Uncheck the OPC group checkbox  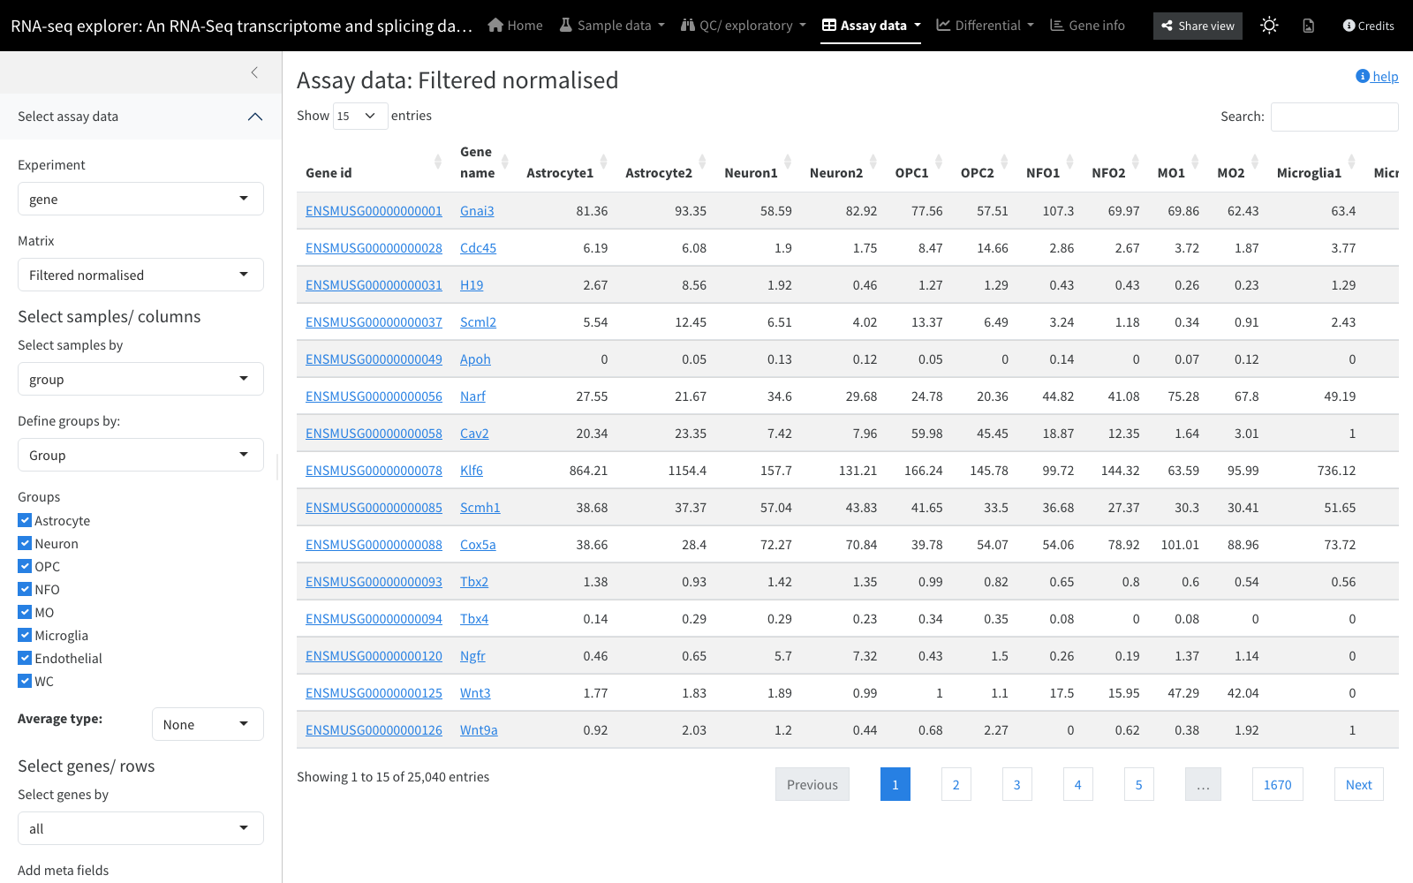(25, 566)
